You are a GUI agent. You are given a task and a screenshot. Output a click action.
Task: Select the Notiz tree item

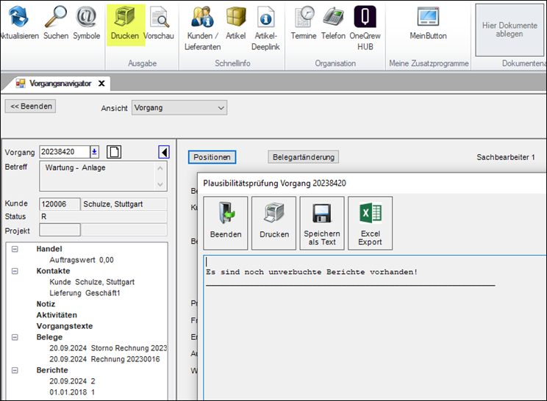[46, 304]
